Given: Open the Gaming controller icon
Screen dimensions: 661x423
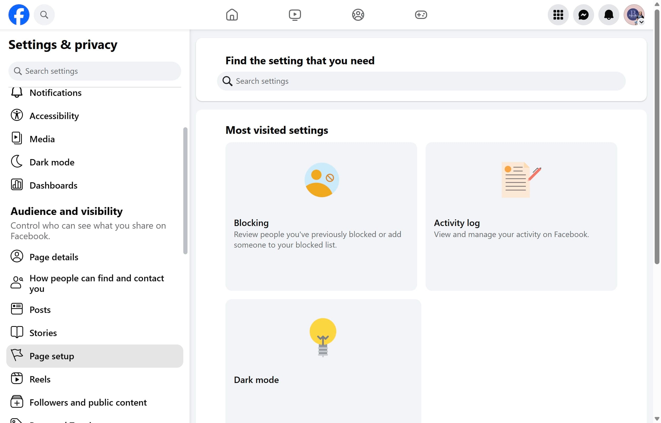Looking at the screenshot, I should (x=421, y=14).
